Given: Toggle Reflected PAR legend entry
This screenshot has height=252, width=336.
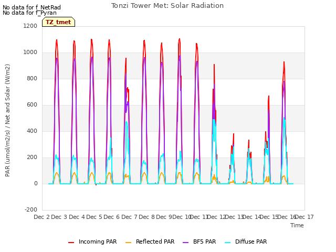Looking at the screenshot, I should click(150, 241).
